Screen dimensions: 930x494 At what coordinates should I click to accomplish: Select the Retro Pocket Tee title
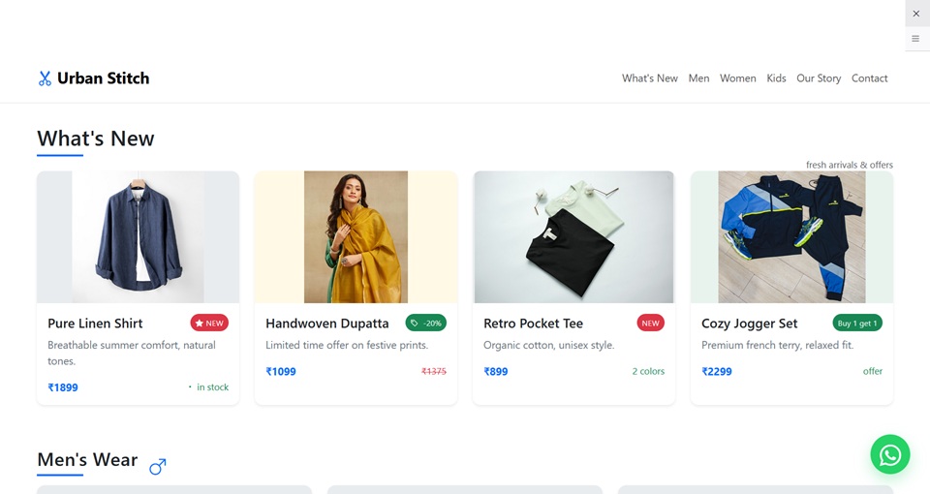(533, 324)
